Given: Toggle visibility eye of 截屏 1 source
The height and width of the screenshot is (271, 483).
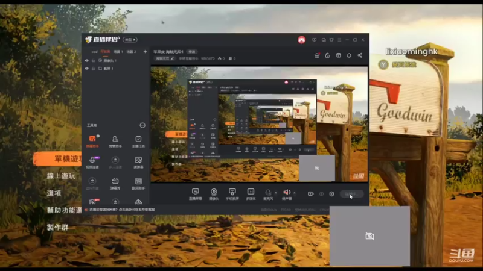Looking at the screenshot, I should 87,69.
